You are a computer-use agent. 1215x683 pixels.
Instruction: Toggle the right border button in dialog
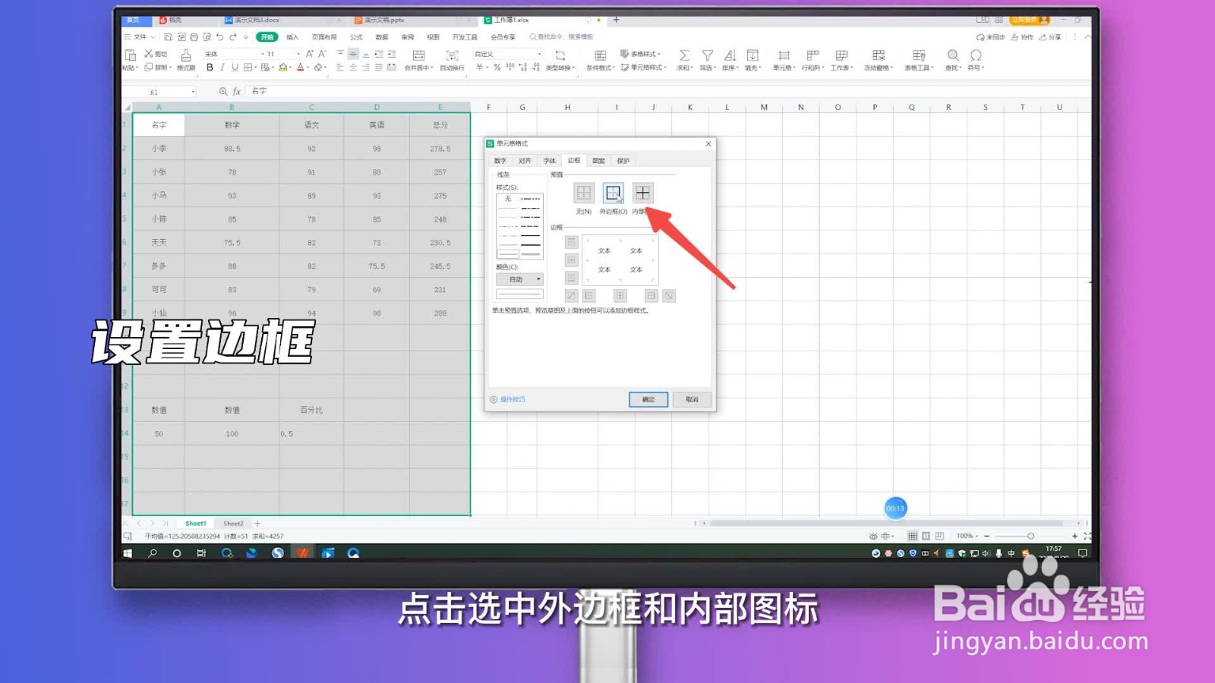[651, 296]
